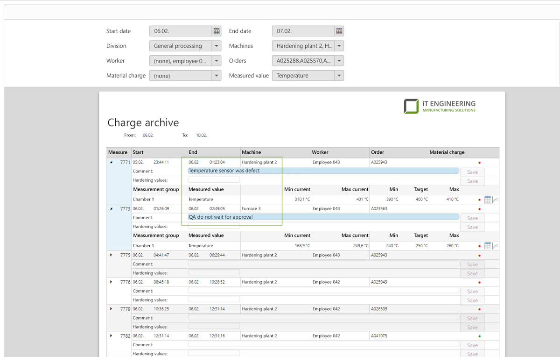Click the iT Engineering logo

pyautogui.click(x=440, y=106)
